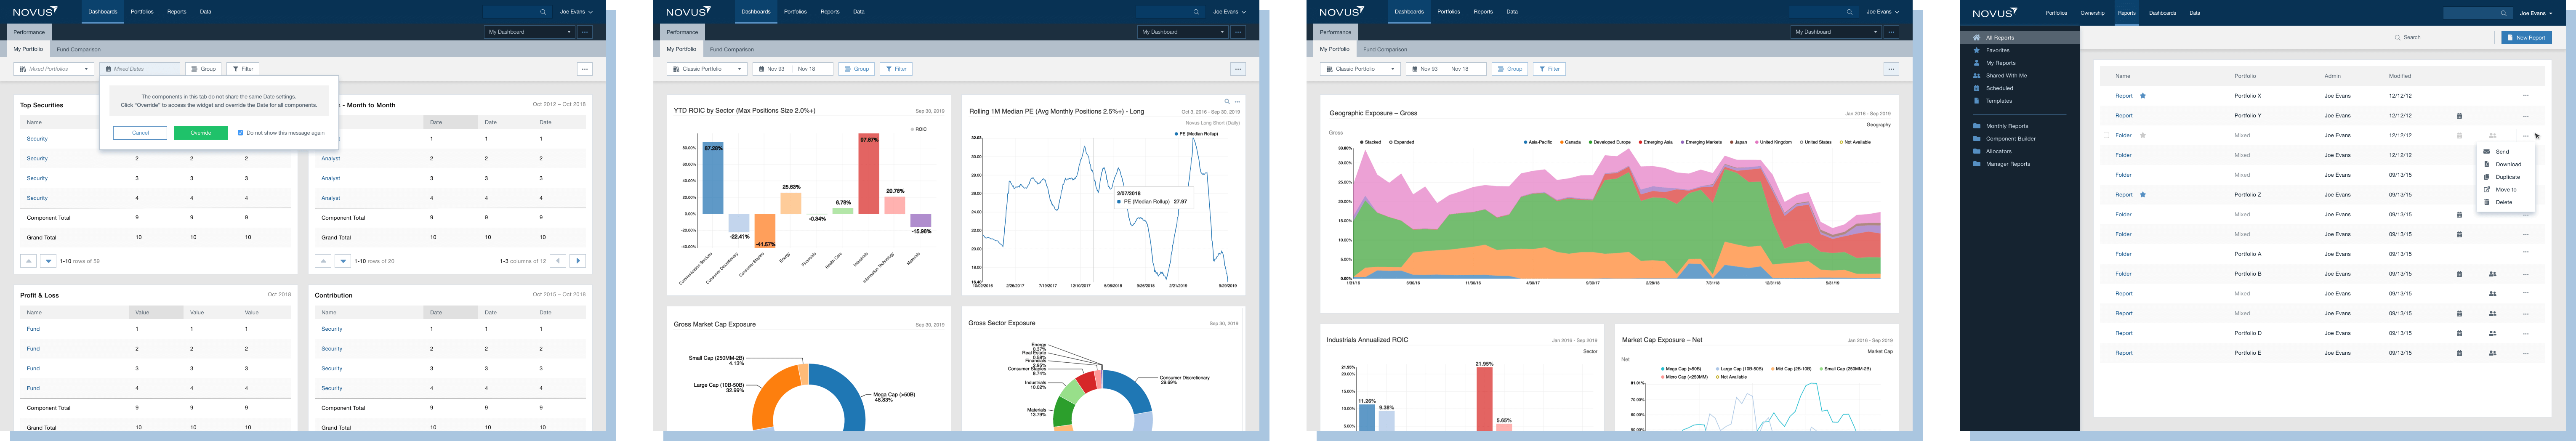The width and height of the screenshot is (2576, 441).
Task: Open Scheduled reports calendar icon in sidebar
Action: click(1977, 88)
